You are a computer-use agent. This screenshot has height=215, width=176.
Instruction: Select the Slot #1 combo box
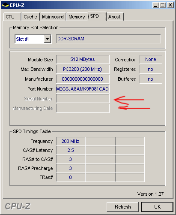[33, 39]
